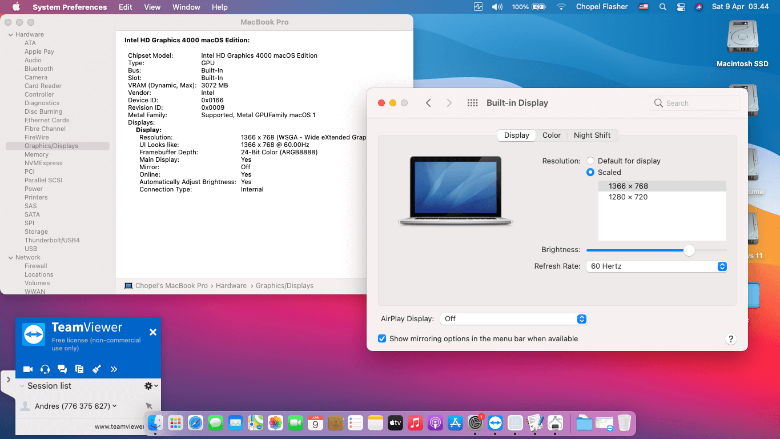Open TeamViewer voice call with the headset icon

pyautogui.click(x=45, y=369)
